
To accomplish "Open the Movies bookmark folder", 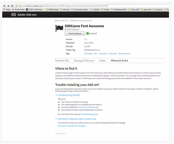I will pos(65,10).
